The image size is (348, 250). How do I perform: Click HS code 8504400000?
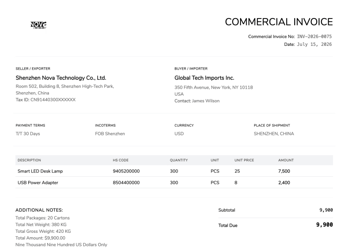pyautogui.click(x=126, y=183)
